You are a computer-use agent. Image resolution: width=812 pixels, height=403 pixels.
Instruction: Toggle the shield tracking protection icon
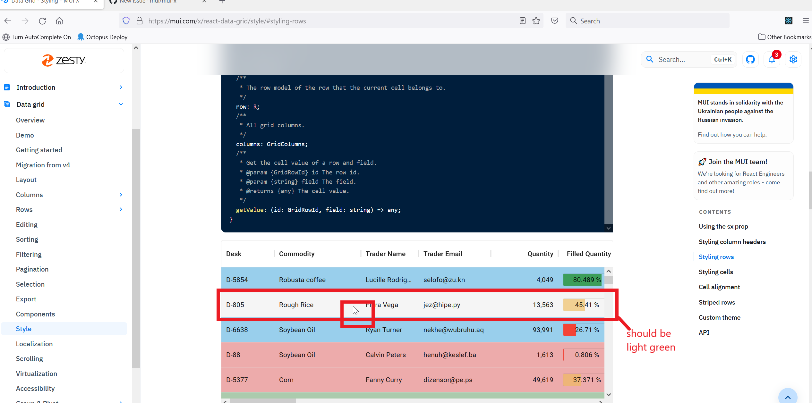coord(126,20)
